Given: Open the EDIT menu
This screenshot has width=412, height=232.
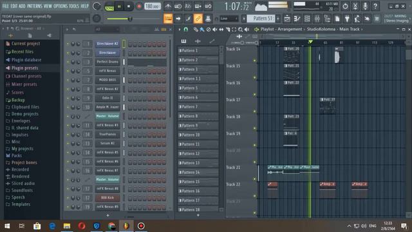Looking at the screenshot, I should click(14, 6).
